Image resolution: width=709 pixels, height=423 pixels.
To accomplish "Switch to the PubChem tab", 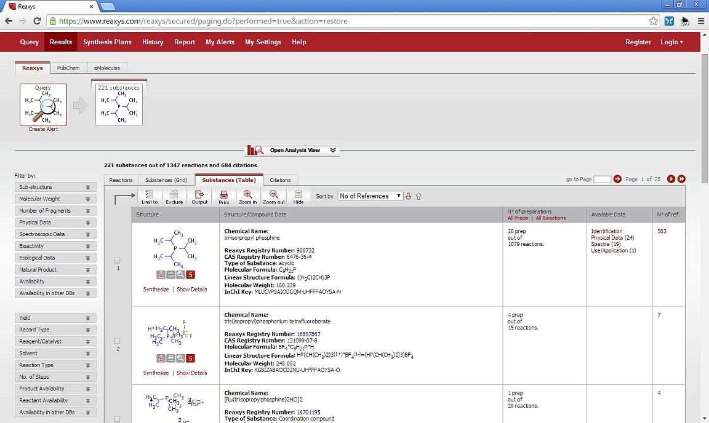I will click(68, 68).
